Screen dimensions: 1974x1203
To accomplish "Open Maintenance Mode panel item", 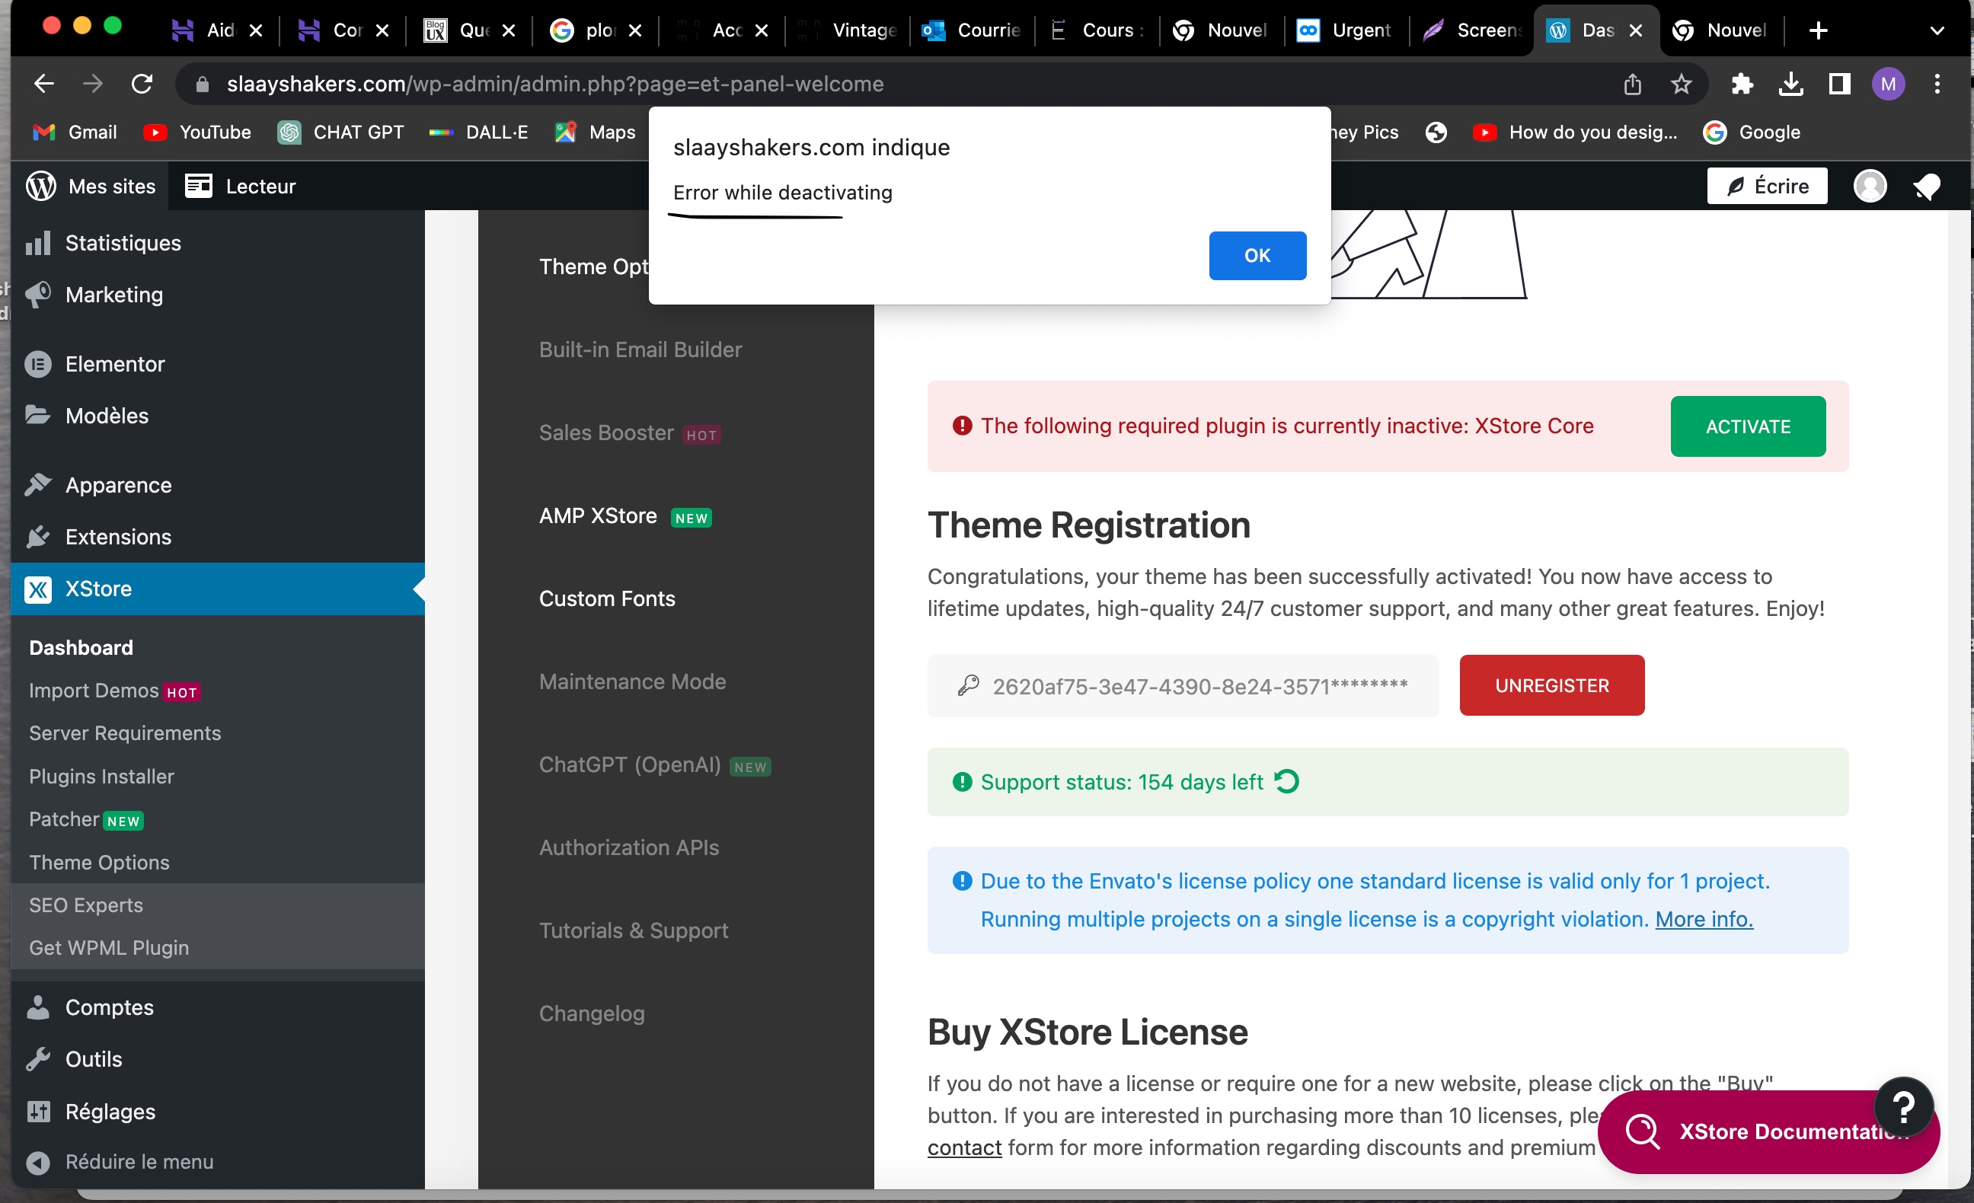I will click(632, 681).
